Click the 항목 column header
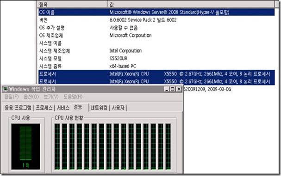Image resolution: width=281 pixels, height=176 pixels. (x=72, y=5)
